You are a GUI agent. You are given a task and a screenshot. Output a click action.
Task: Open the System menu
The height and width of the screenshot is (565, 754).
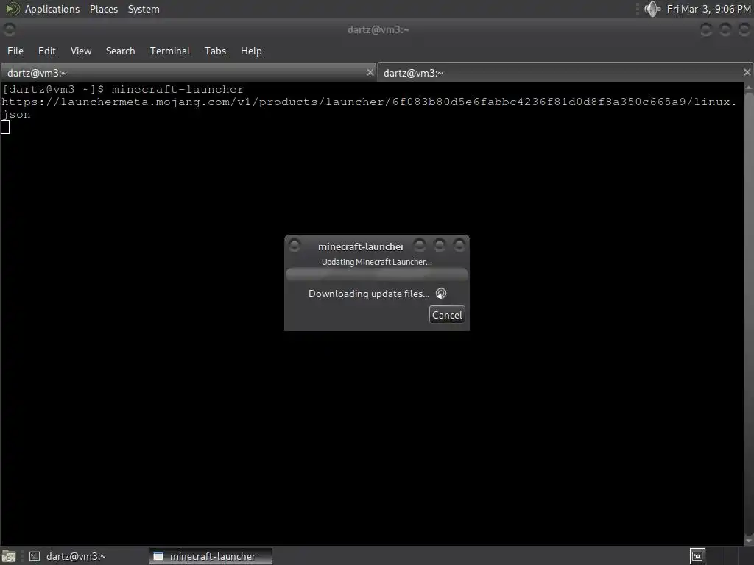(x=144, y=9)
